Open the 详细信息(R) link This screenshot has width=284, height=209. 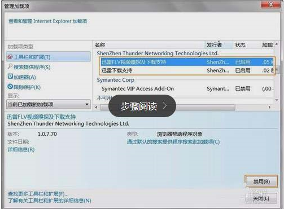pos(21,150)
